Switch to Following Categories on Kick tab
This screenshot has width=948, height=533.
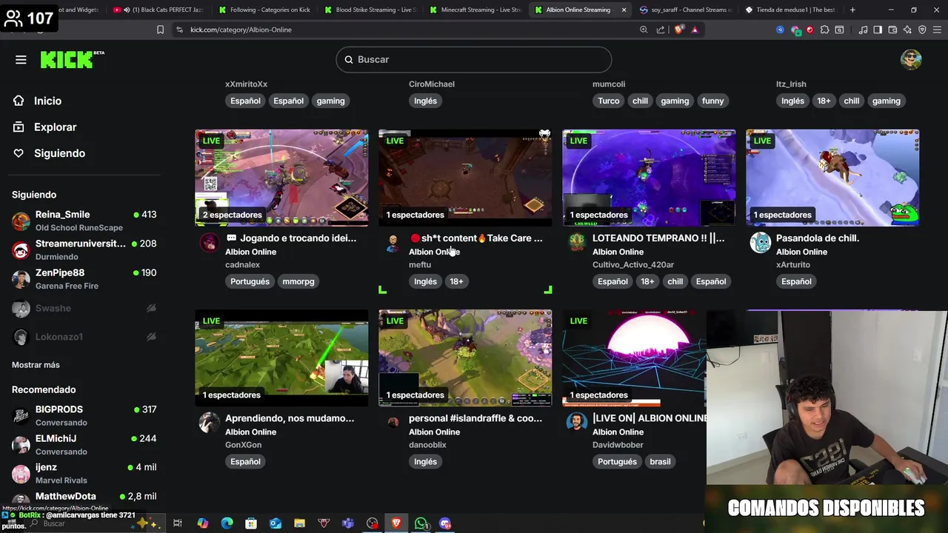pyautogui.click(x=264, y=10)
